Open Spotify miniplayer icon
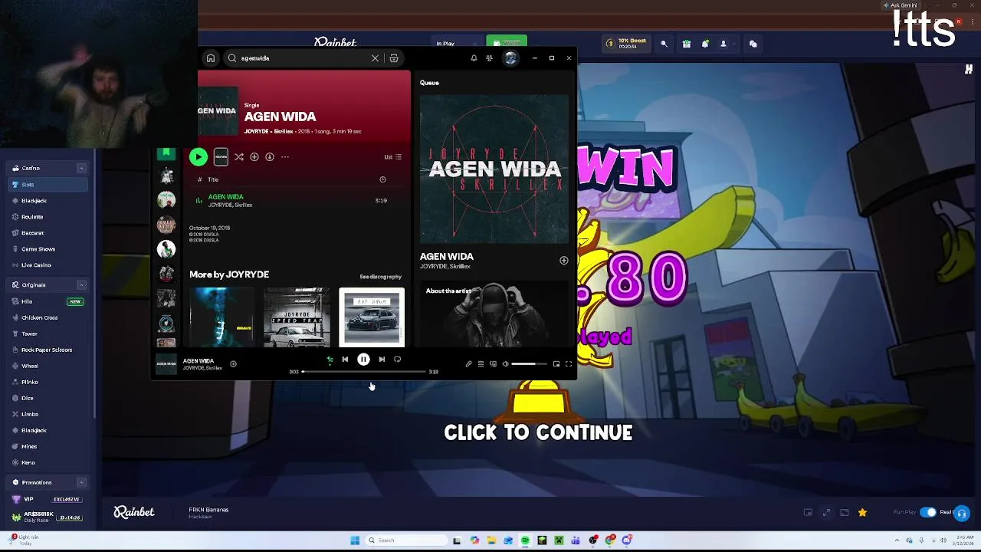The width and height of the screenshot is (981, 552). coord(556,364)
